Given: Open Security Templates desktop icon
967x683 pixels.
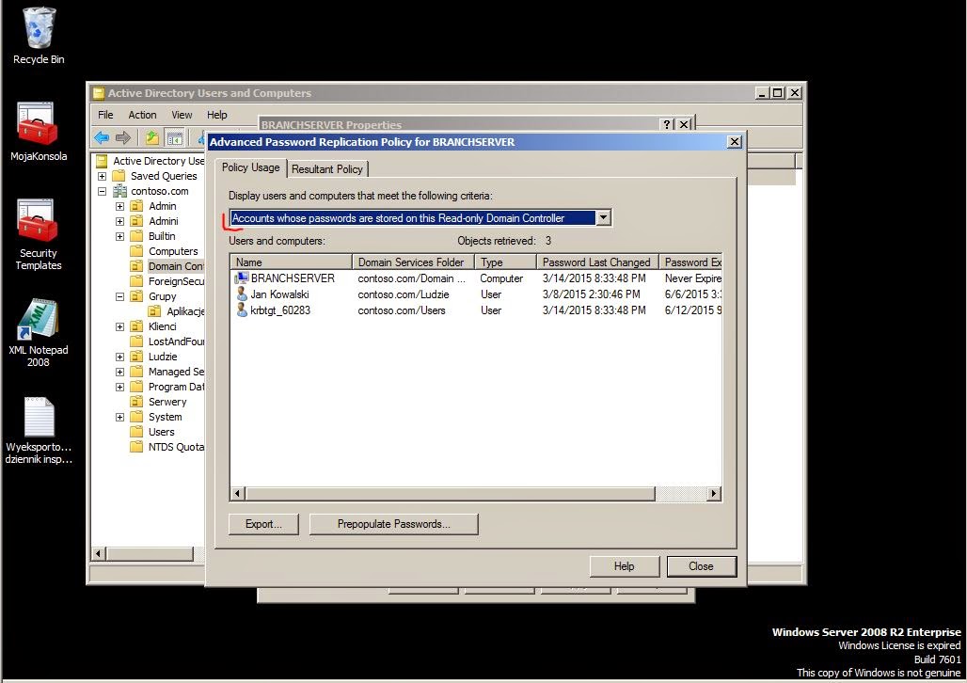Looking at the screenshot, I should (x=39, y=220).
